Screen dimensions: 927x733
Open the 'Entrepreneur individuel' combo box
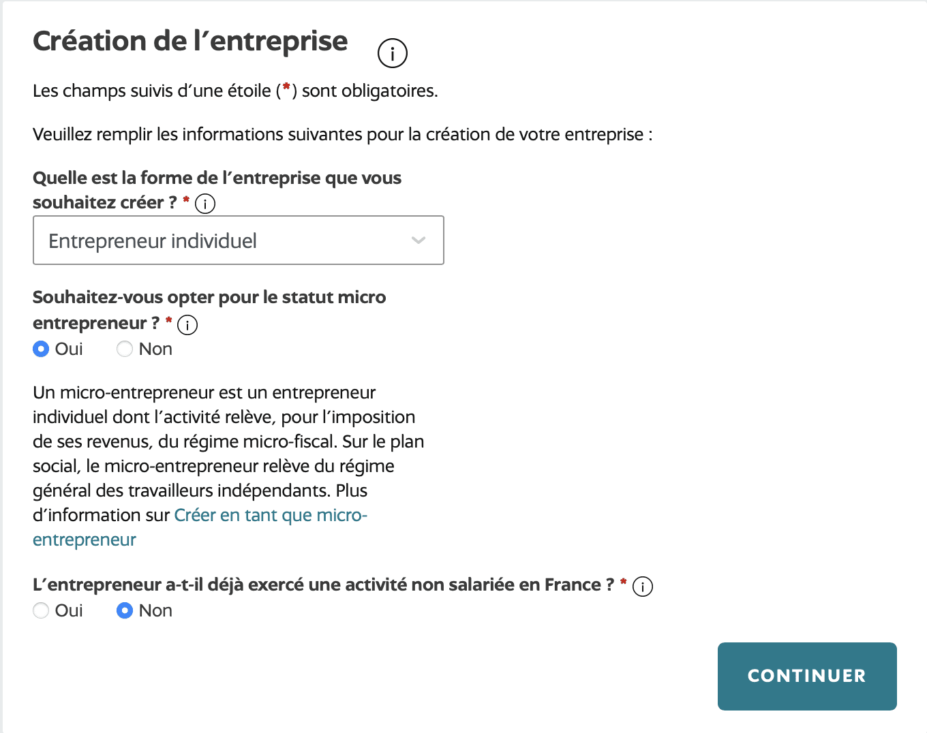(x=239, y=240)
